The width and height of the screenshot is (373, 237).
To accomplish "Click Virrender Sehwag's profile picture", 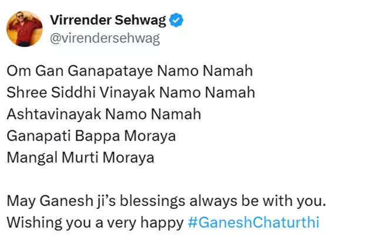I will (25, 28).
